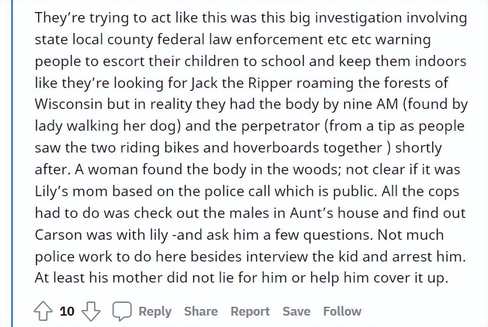Share this comment

tap(201, 311)
